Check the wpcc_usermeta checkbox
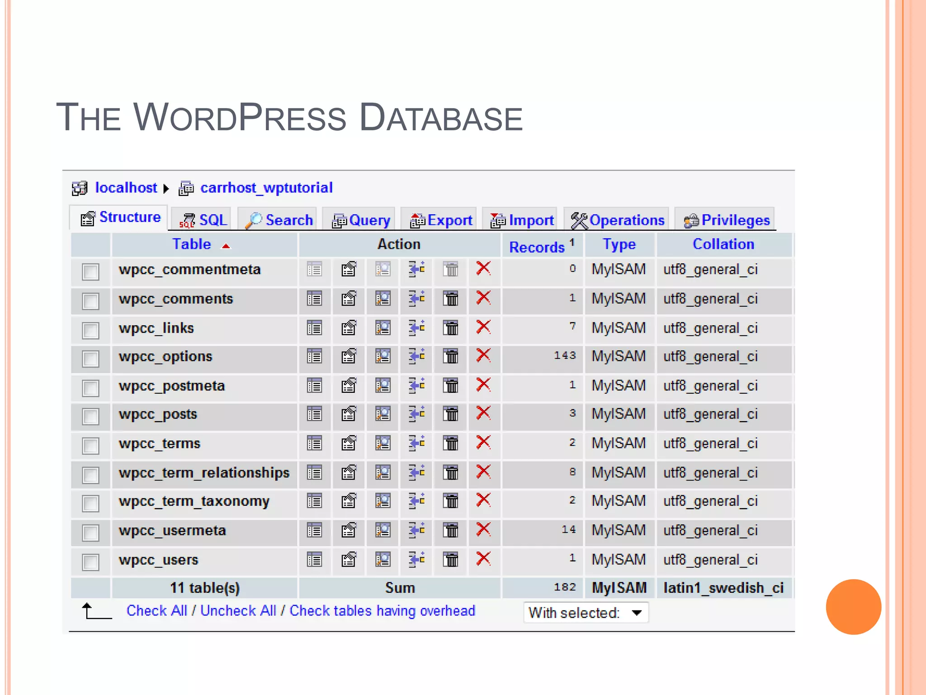This screenshot has width=926, height=695. click(x=90, y=533)
